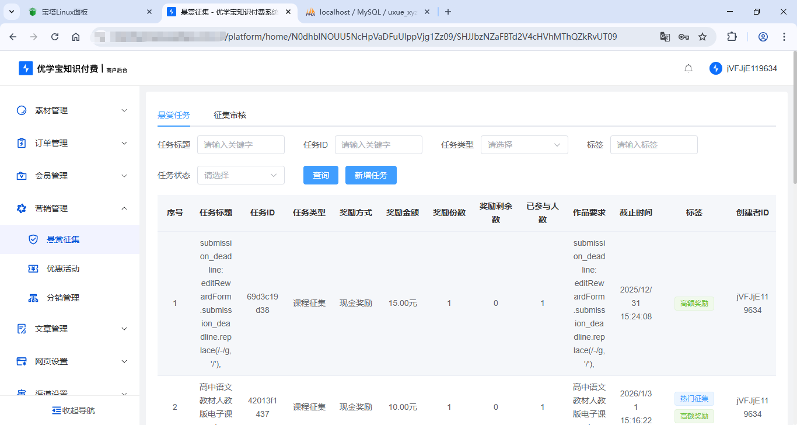Screen dimensions: 797x425
Task: Click the 会员管理 sidebar icon
Action: pyautogui.click(x=22, y=176)
